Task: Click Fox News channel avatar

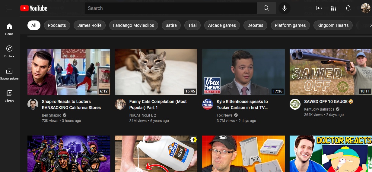Action: coord(208,104)
